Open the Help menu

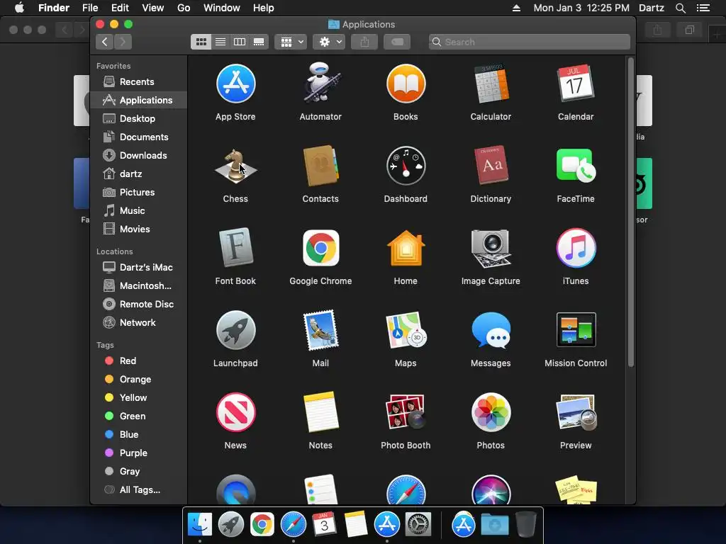tap(264, 8)
